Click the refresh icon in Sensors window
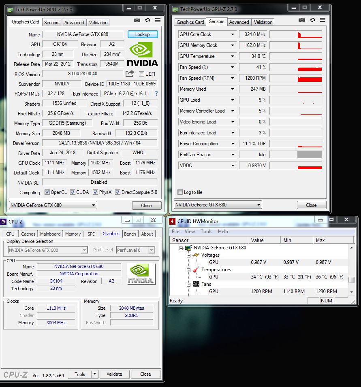Viewport: 361px width, 387px height. [x=312, y=20]
